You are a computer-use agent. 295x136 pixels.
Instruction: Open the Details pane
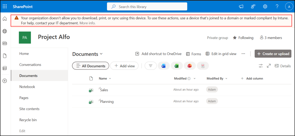[x=283, y=66]
